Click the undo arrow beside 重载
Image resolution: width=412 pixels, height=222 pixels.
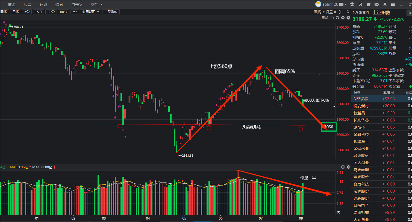(332, 18)
